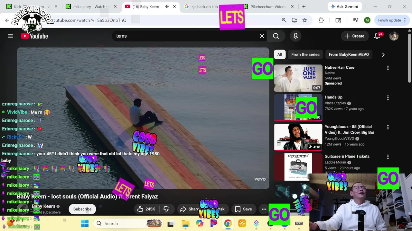Mute the Baby Keem tab audio
The height and width of the screenshot is (231, 412).
point(166,6)
